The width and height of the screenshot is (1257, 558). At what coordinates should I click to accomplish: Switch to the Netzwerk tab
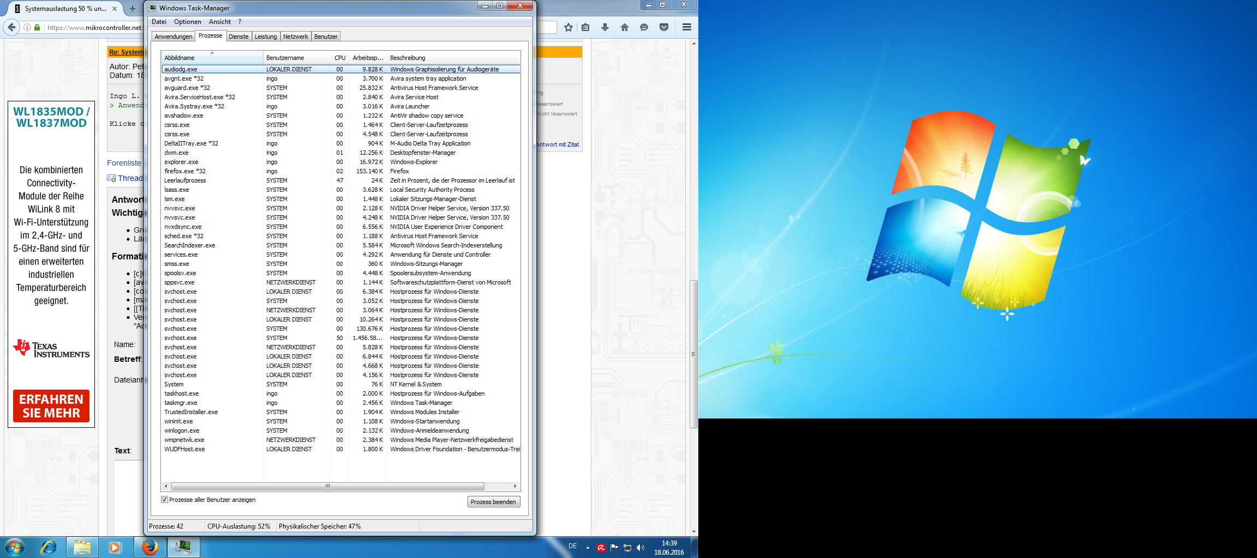tap(296, 37)
